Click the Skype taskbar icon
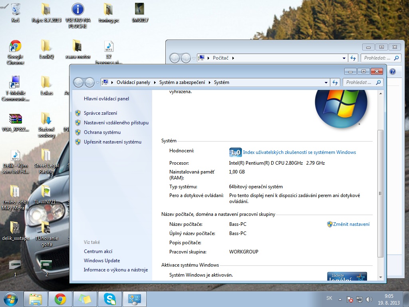 [109, 299]
